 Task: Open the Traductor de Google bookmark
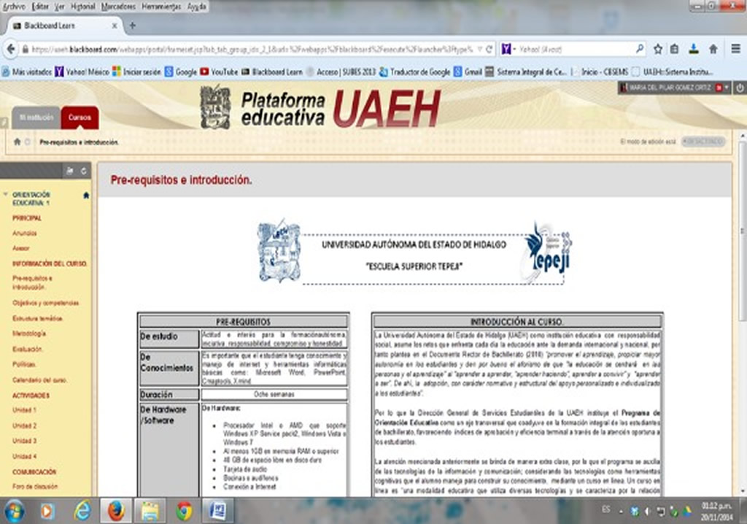(415, 72)
